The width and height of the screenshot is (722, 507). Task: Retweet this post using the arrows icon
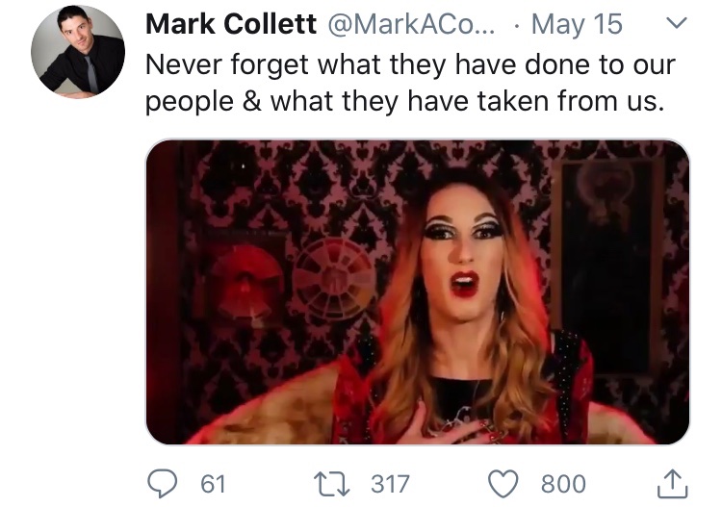pos(331,484)
